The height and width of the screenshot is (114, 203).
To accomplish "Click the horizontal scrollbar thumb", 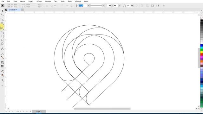I will click(x=102, y=109).
